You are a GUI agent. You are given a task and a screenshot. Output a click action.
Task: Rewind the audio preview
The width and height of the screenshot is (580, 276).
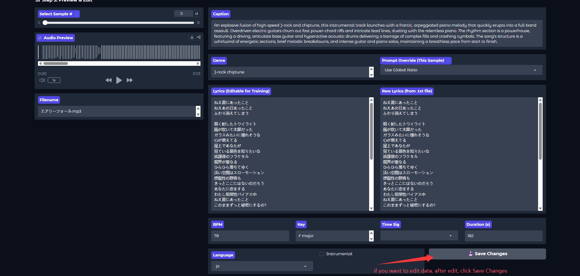click(109, 80)
